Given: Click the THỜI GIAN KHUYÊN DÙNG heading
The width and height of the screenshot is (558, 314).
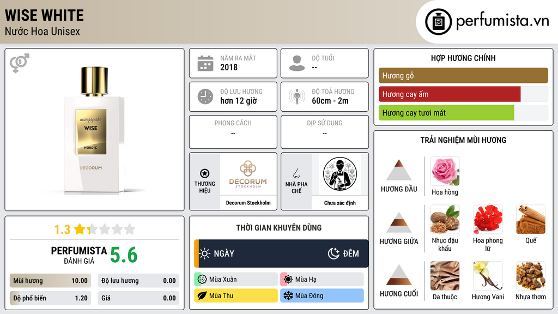Looking at the screenshot, I should [x=279, y=227].
